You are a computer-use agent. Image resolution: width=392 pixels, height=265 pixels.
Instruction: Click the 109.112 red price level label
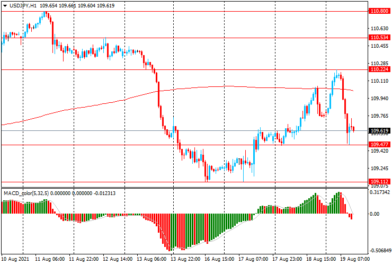[x=379, y=182]
